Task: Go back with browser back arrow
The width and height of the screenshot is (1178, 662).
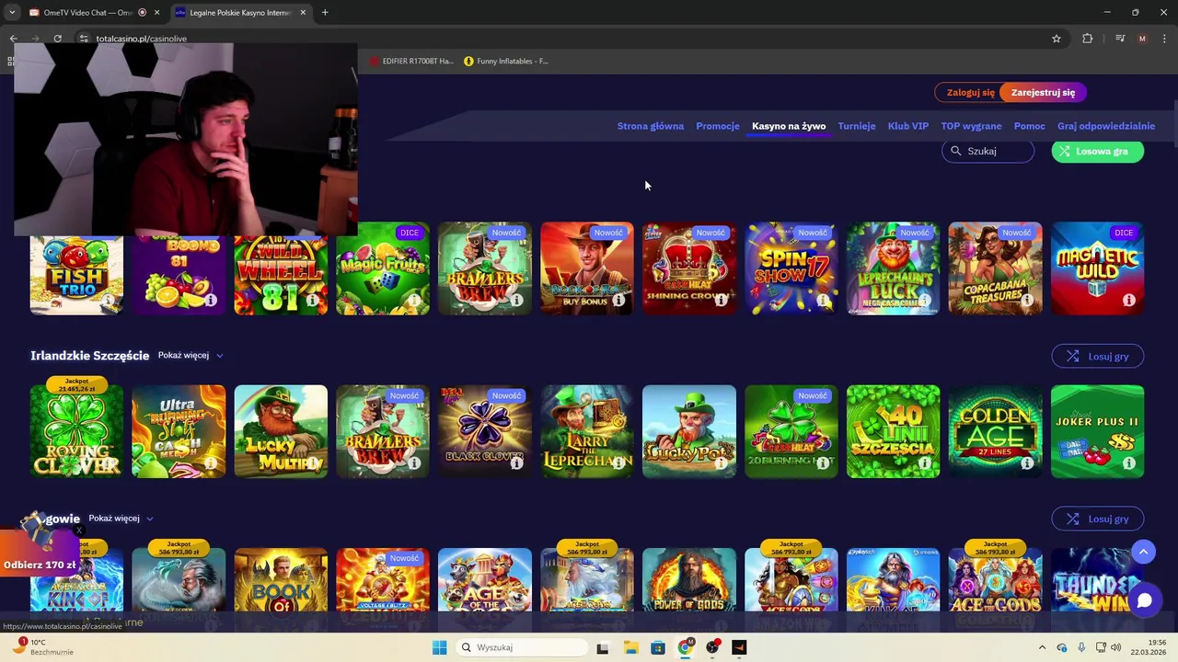Action: (x=13, y=39)
